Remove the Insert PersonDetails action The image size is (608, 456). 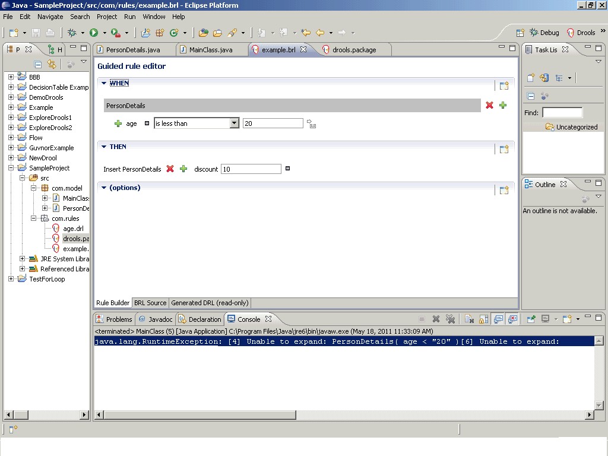[x=170, y=169]
